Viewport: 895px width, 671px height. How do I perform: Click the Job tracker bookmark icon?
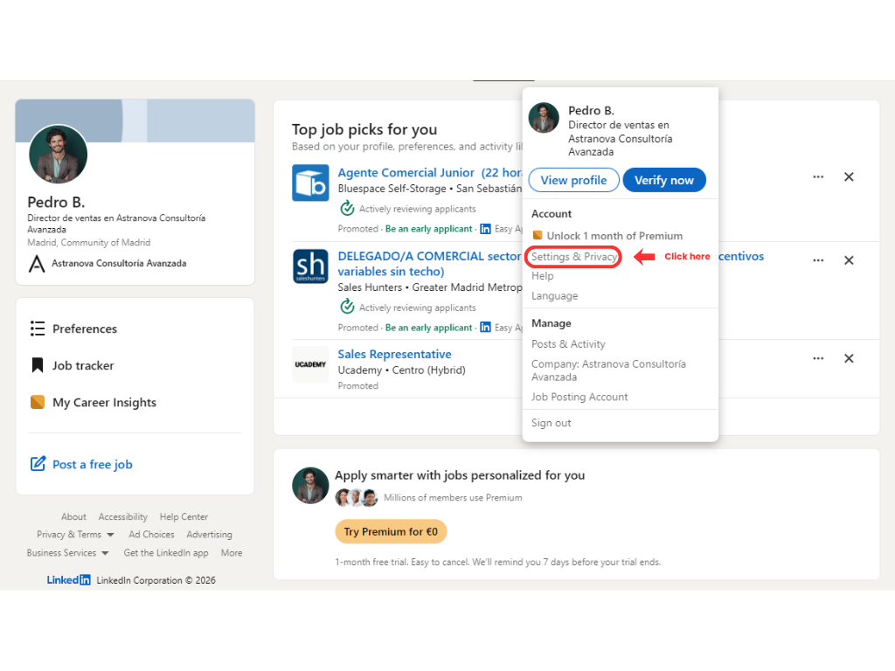37,365
